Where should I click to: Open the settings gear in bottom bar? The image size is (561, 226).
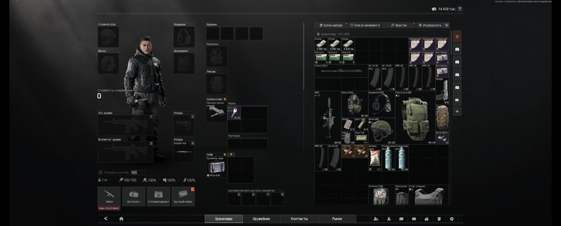[x=452, y=219]
